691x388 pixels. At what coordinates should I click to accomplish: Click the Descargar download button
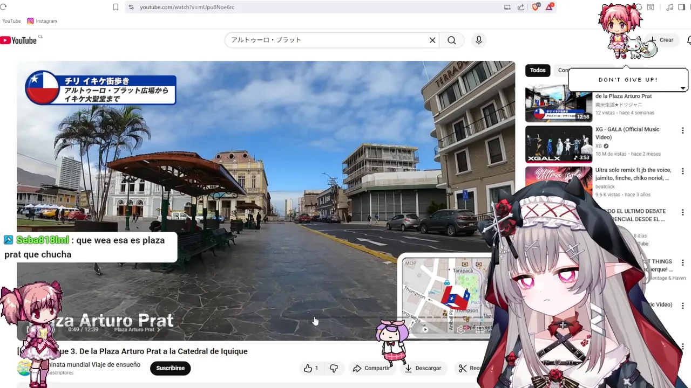coord(423,368)
